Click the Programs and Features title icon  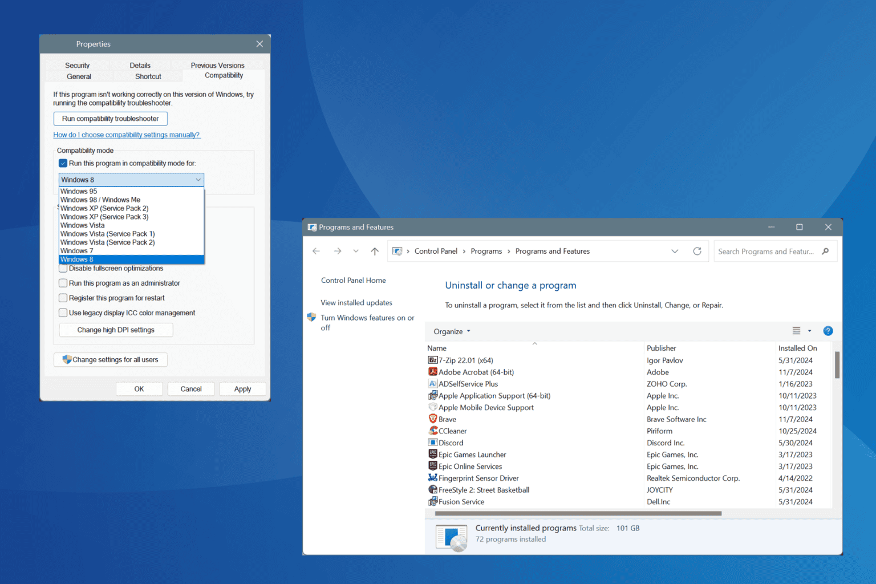coord(312,227)
